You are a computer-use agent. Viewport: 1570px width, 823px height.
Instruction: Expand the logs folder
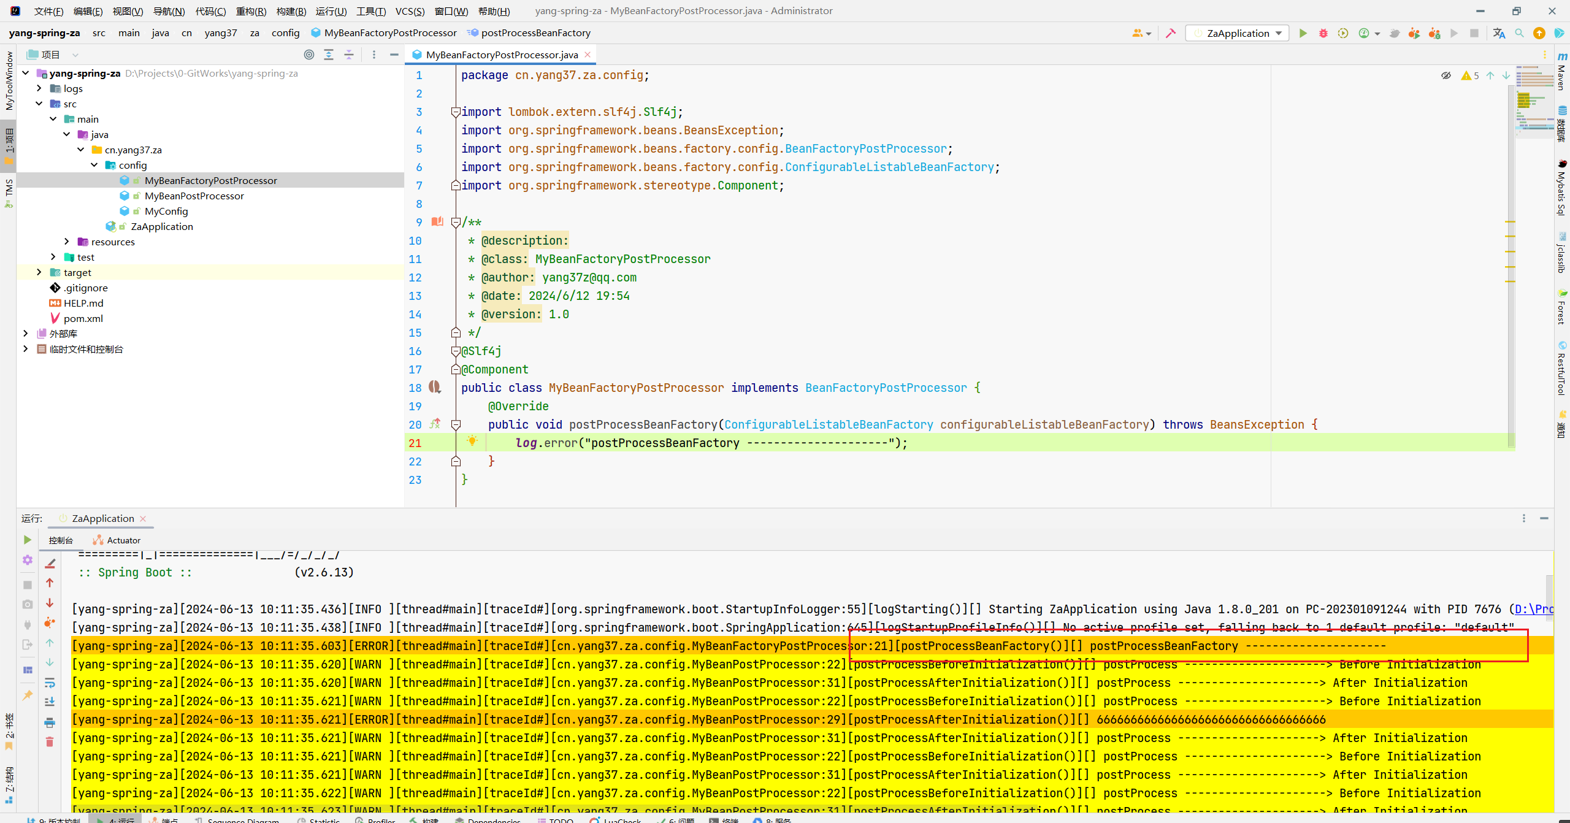pyautogui.click(x=39, y=88)
